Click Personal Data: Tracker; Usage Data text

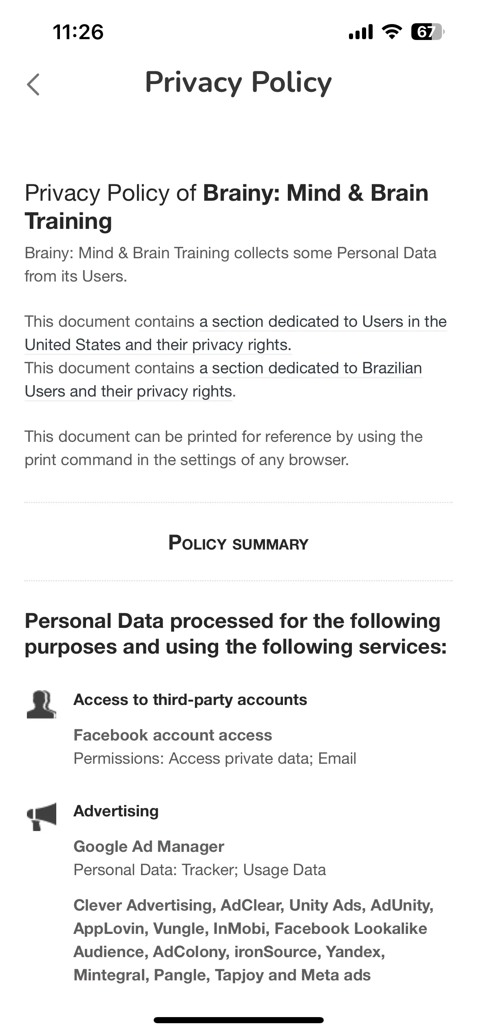click(x=200, y=870)
